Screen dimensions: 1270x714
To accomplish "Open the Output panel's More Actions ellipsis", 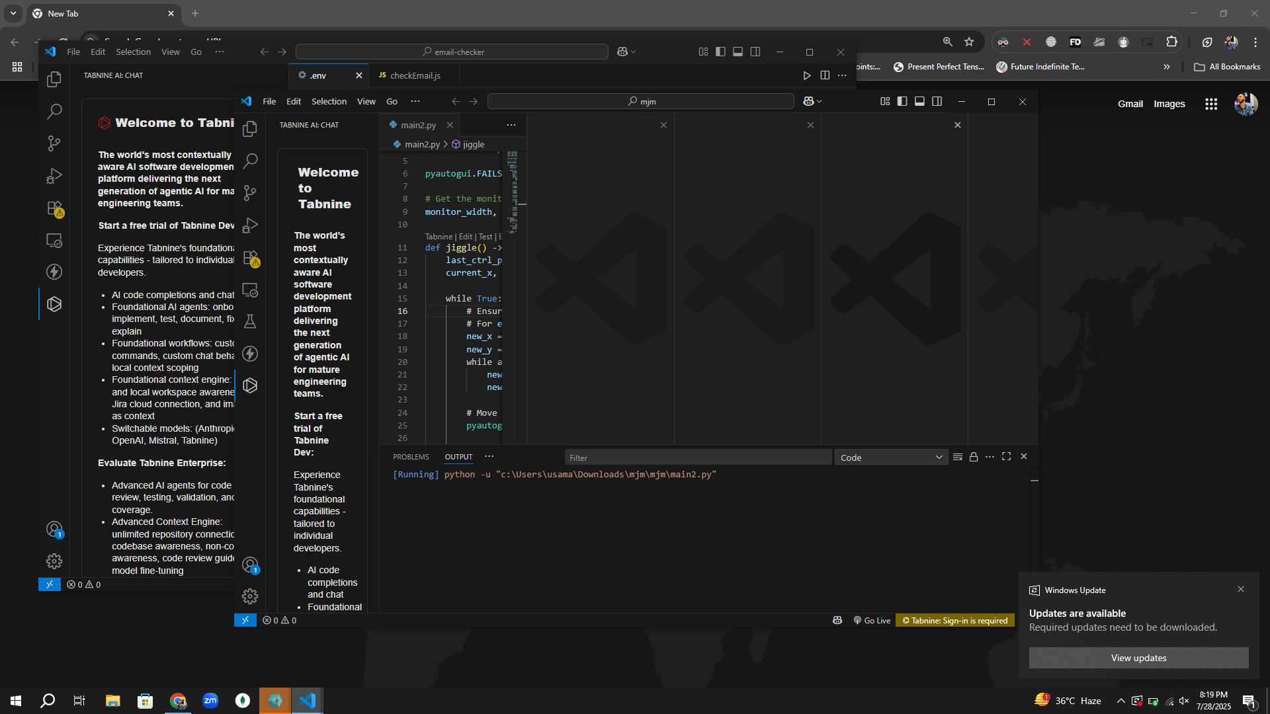I will tap(990, 457).
